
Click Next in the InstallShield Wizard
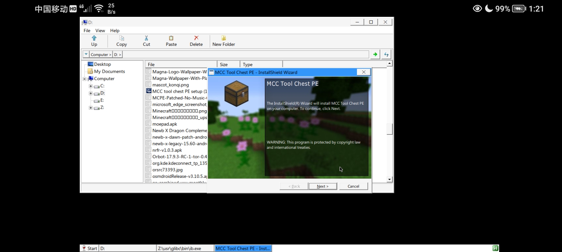(323, 186)
